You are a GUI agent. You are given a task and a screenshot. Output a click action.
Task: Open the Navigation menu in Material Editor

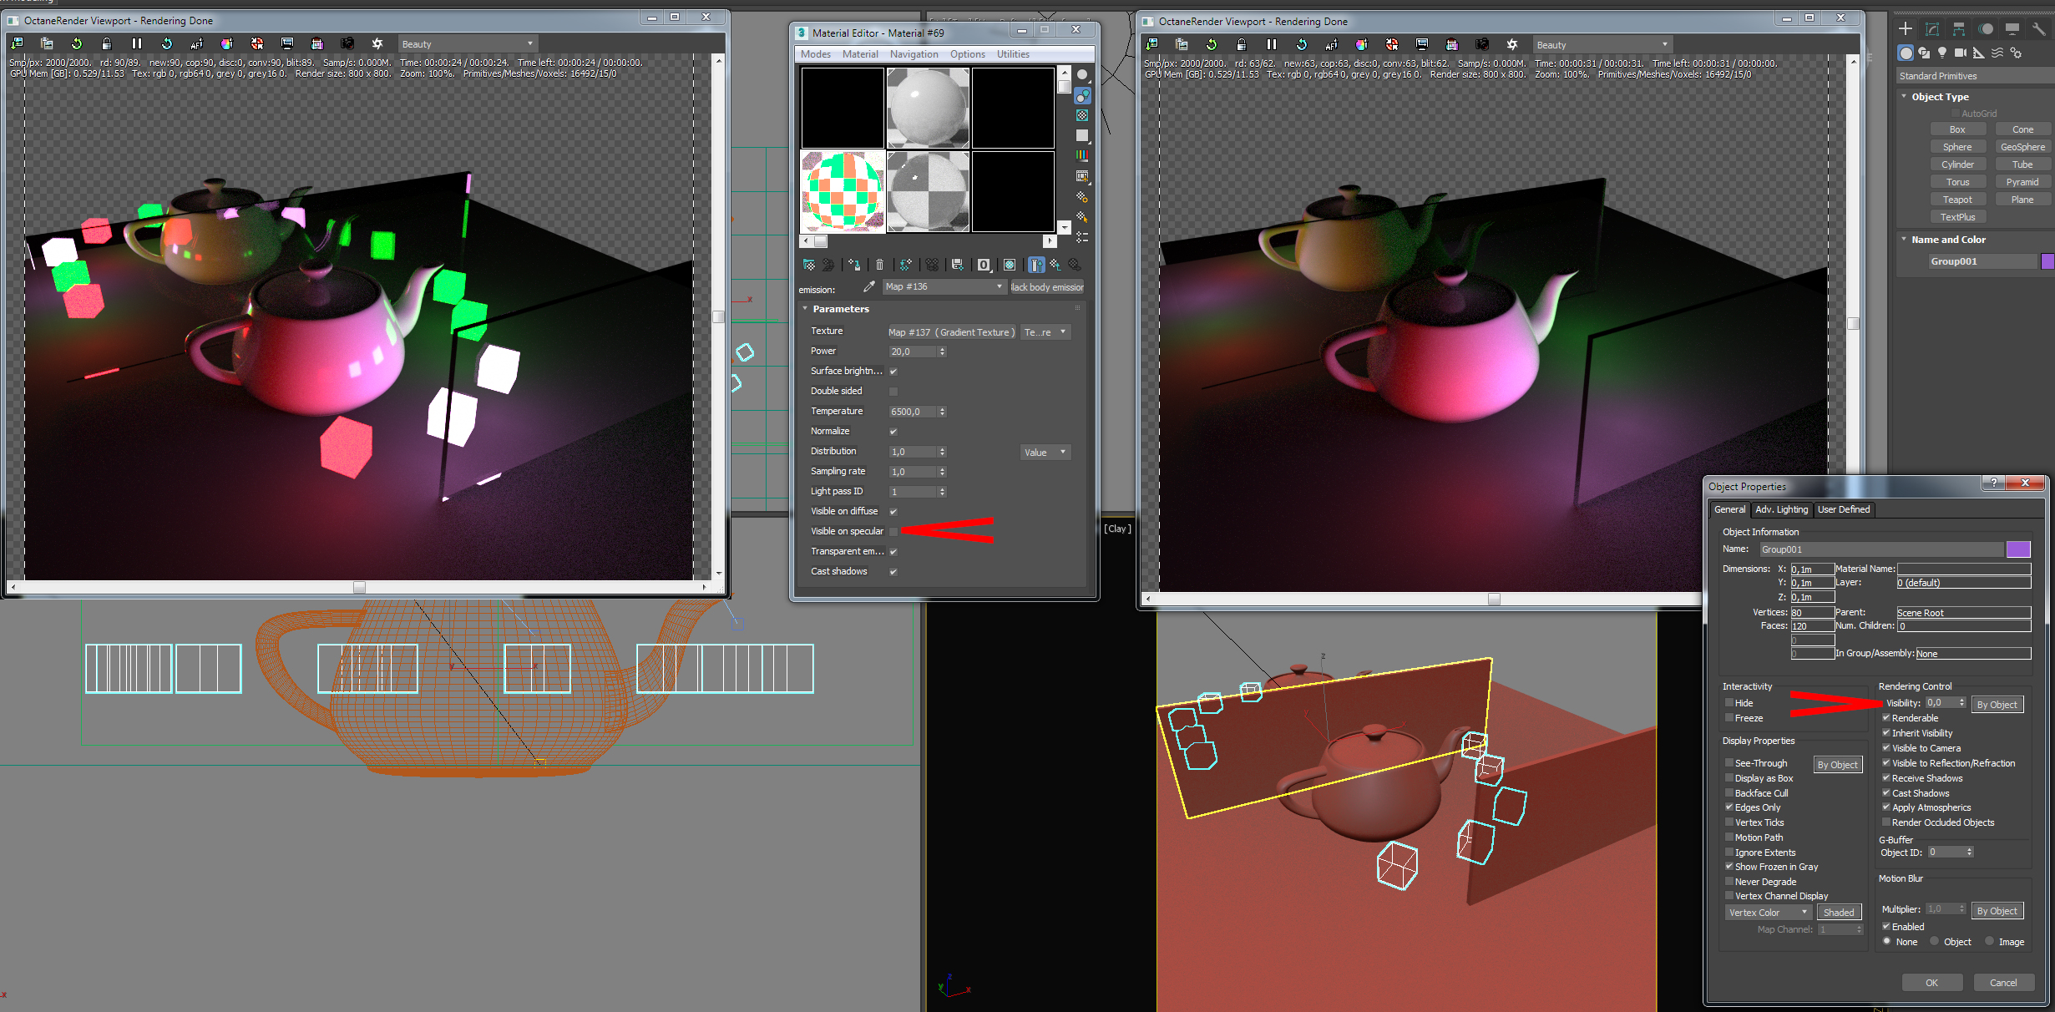(x=914, y=54)
